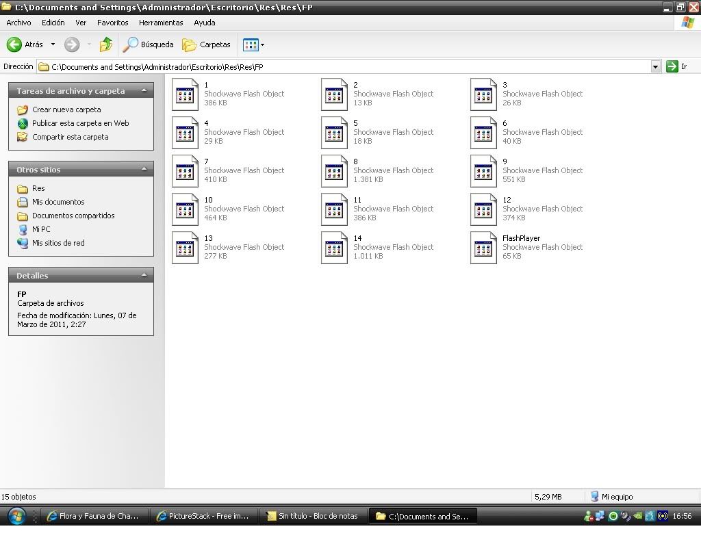
Task: Open the Favoritos menu
Action: pos(113,23)
